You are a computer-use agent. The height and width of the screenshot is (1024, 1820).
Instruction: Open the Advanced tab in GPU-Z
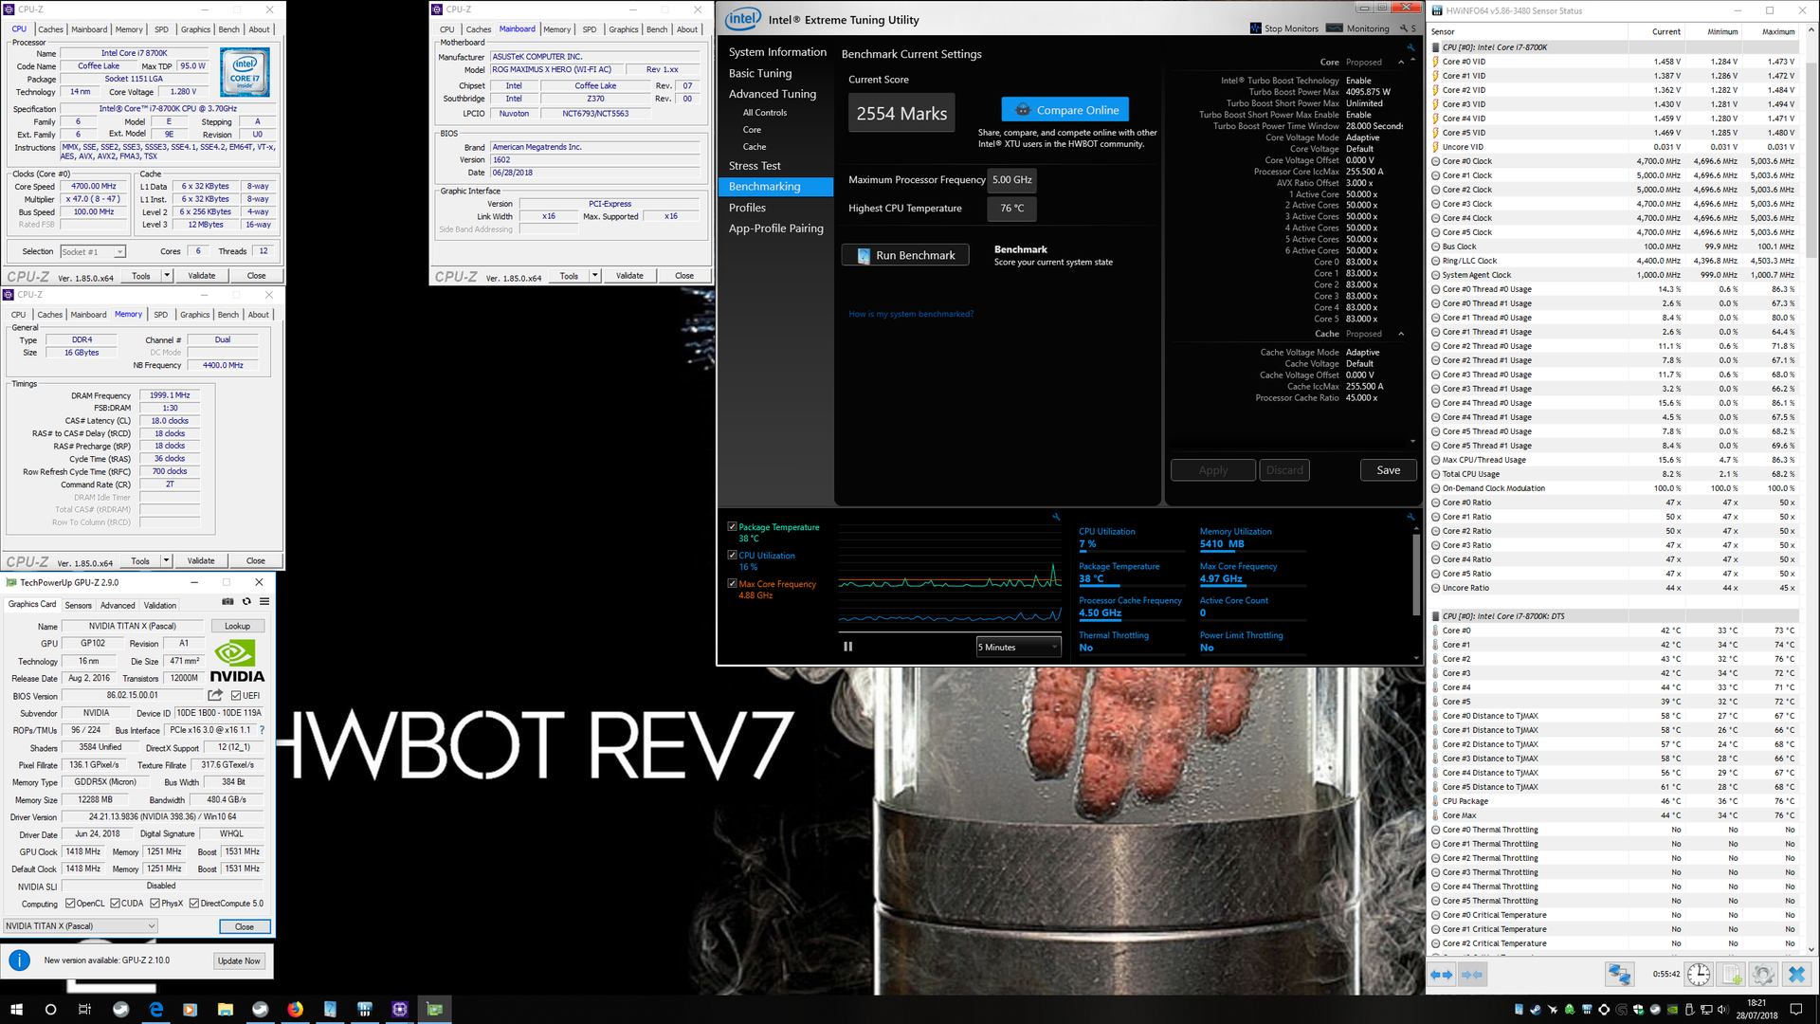118,605
